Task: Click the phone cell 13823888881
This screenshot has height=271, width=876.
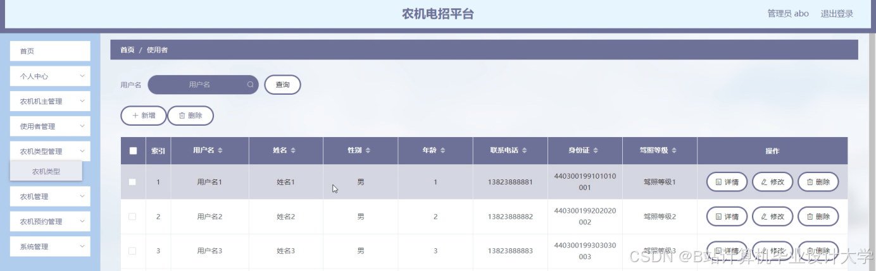Action: (510, 182)
